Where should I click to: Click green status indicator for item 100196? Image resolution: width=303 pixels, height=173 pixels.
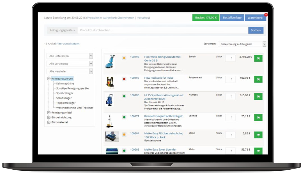[124, 97]
